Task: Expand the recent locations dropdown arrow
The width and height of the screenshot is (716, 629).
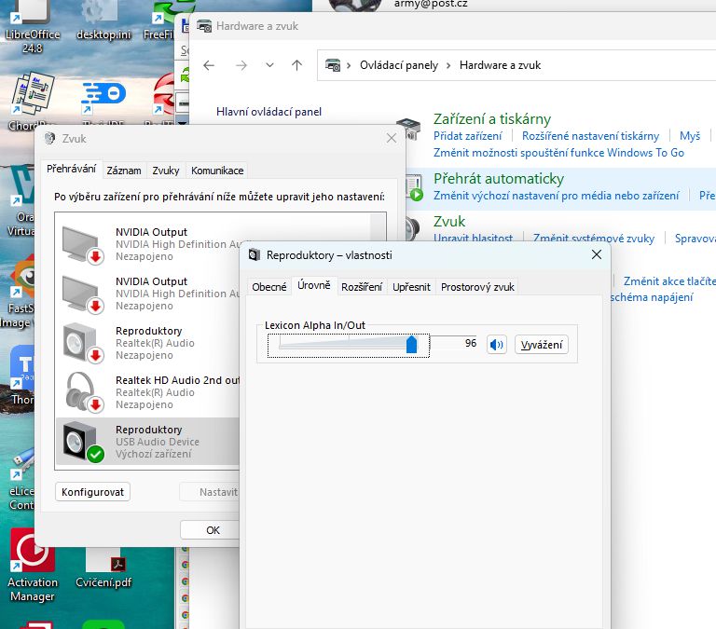Action: [269, 65]
